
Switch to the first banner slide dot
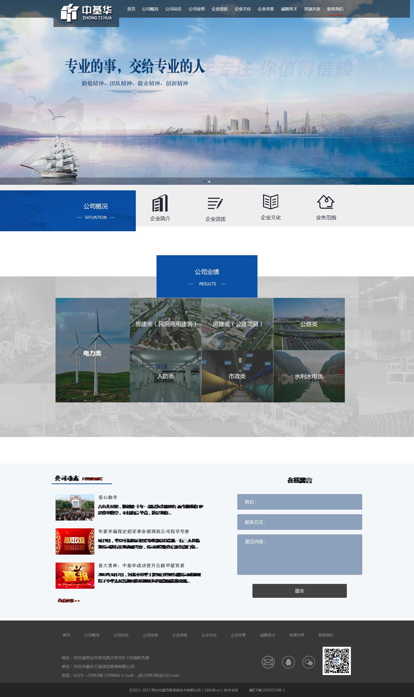205,182
